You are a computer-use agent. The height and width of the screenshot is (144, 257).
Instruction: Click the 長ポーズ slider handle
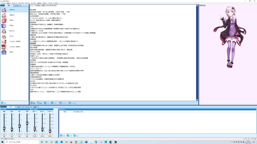click(42, 129)
